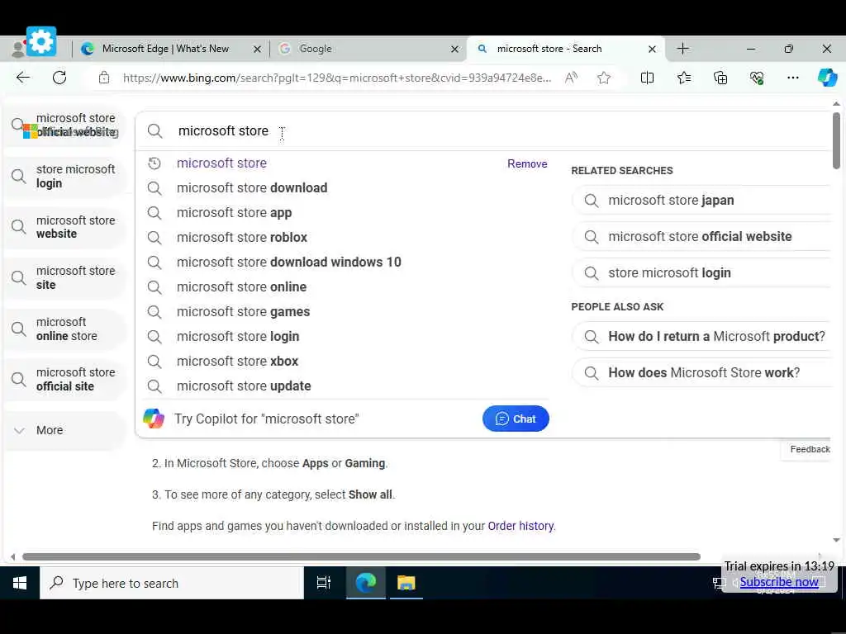The height and width of the screenshot is (634, 846).
Task: Close the Google tab
Action: [455, 49]
